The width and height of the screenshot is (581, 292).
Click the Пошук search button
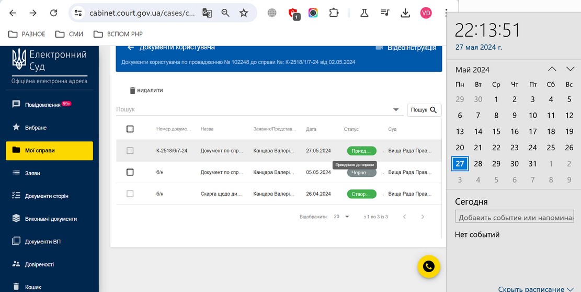tap(424, 110)
